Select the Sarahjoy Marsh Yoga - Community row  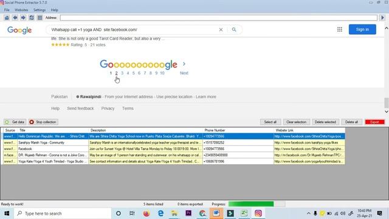[x=174, y=142]
